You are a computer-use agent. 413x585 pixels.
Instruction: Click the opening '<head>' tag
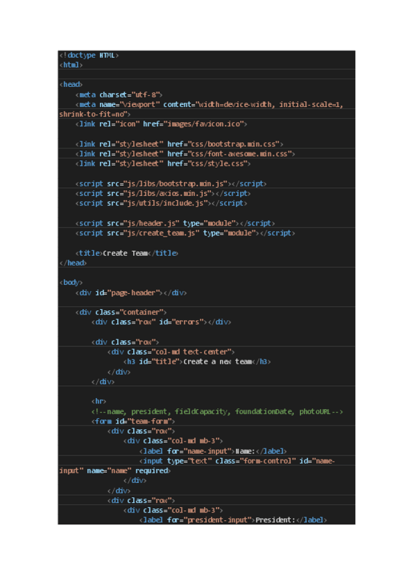[71, 84]
